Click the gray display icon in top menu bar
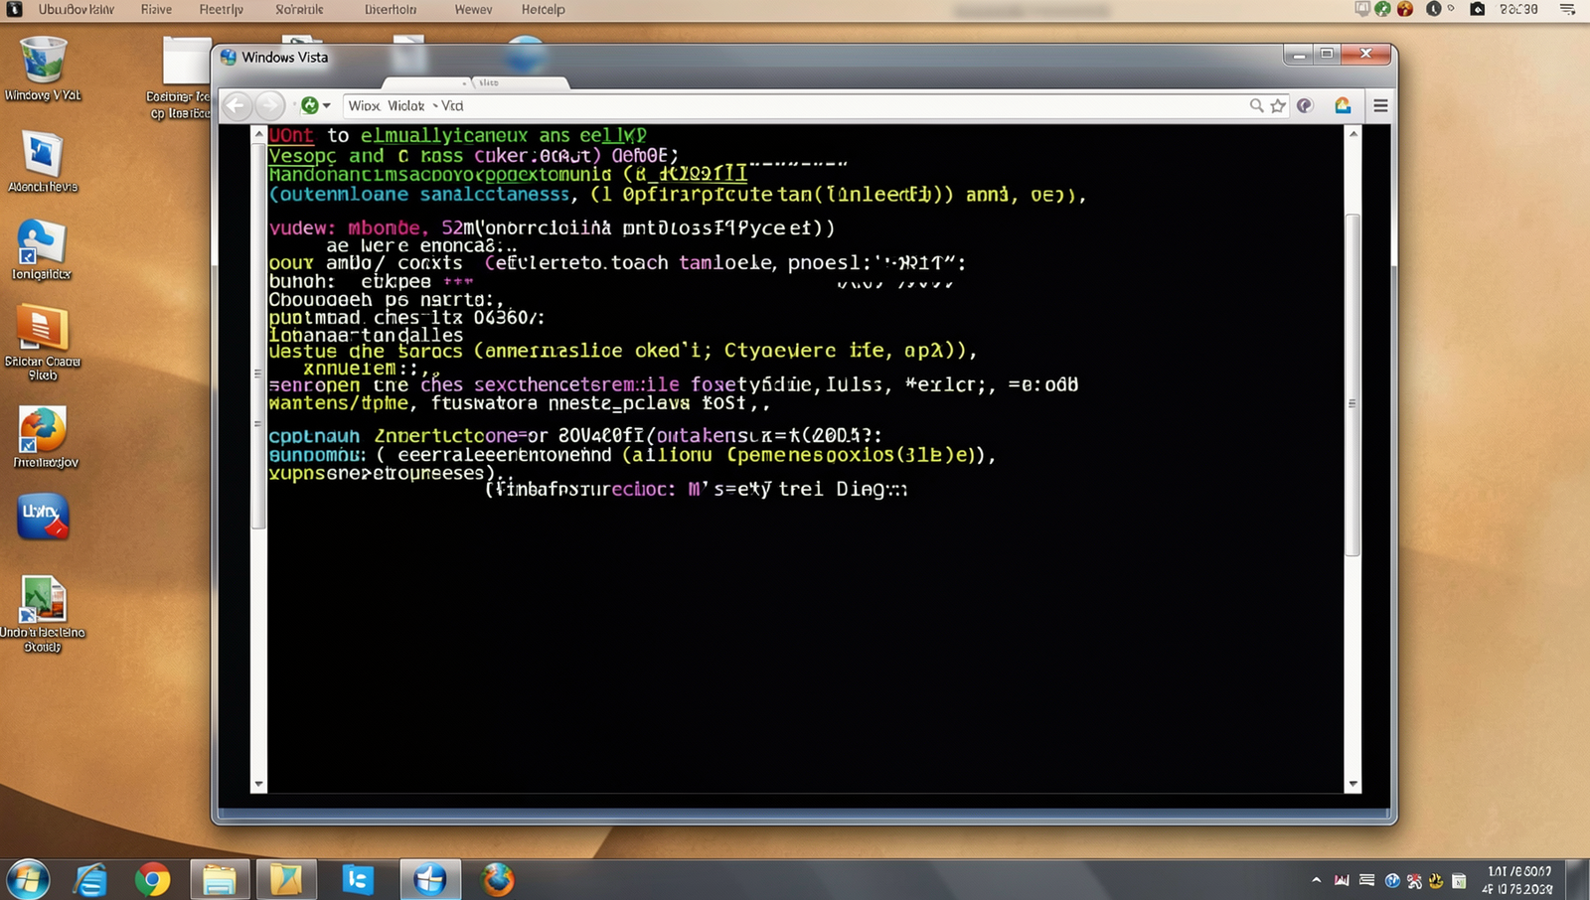 coord(1362,8)
